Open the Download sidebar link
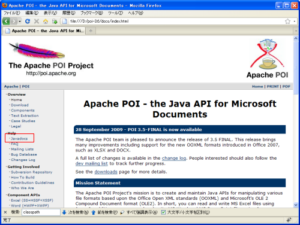 20,105
